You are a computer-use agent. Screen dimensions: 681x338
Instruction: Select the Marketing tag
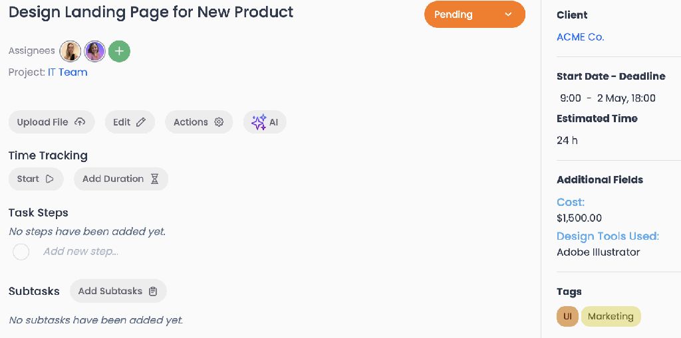pyautogui.click(x=611, y=317)
